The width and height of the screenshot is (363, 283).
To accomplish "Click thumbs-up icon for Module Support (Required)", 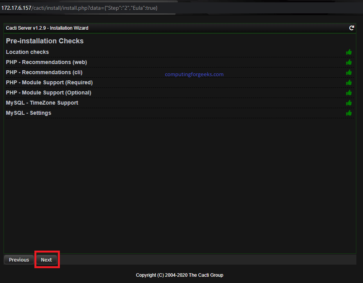I will 349,83.
